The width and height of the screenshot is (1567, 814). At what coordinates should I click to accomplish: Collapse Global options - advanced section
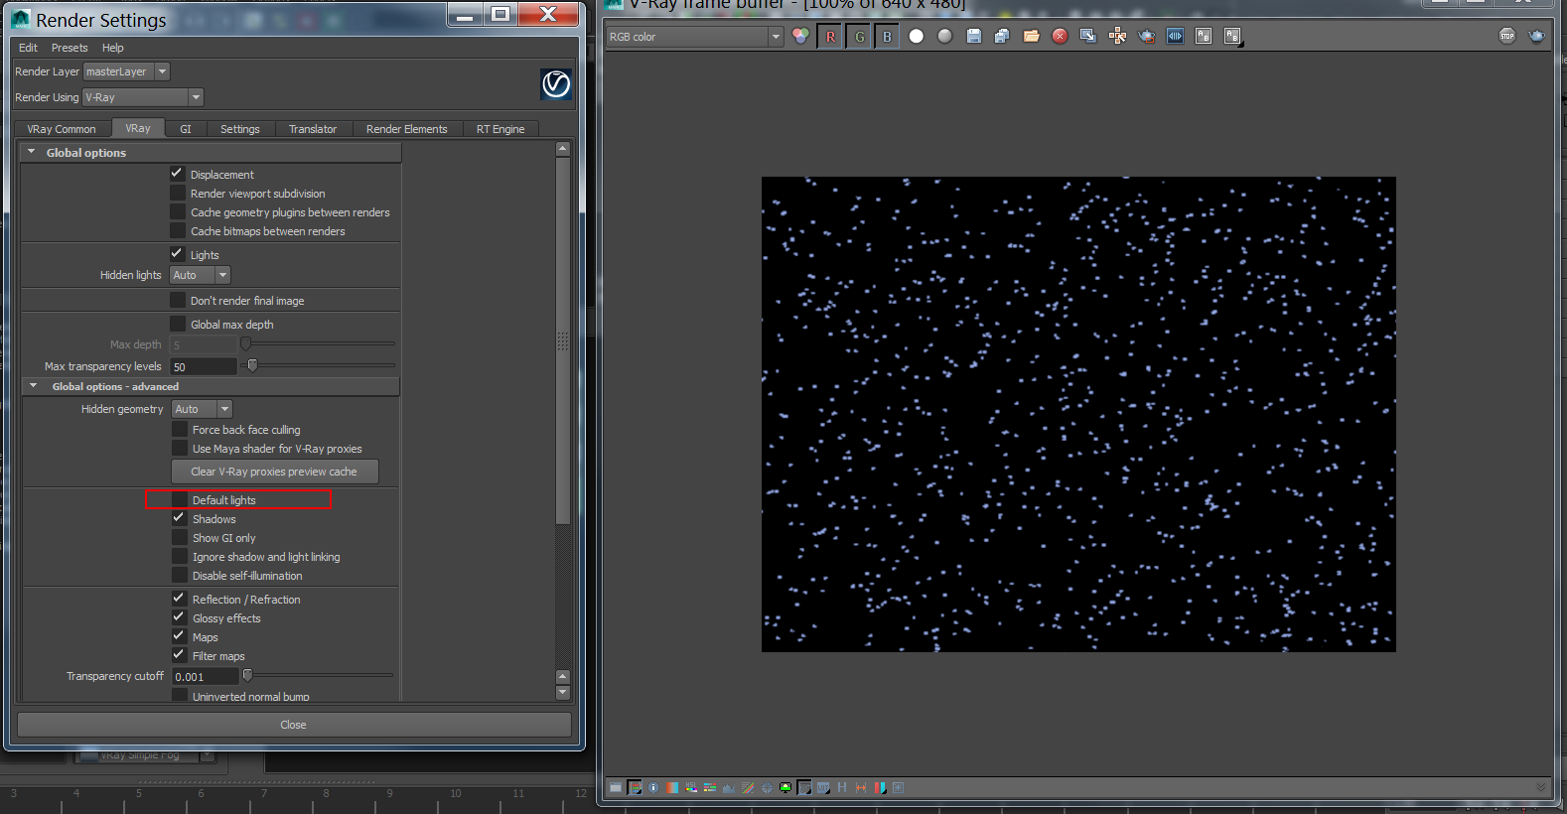(33, 386)
